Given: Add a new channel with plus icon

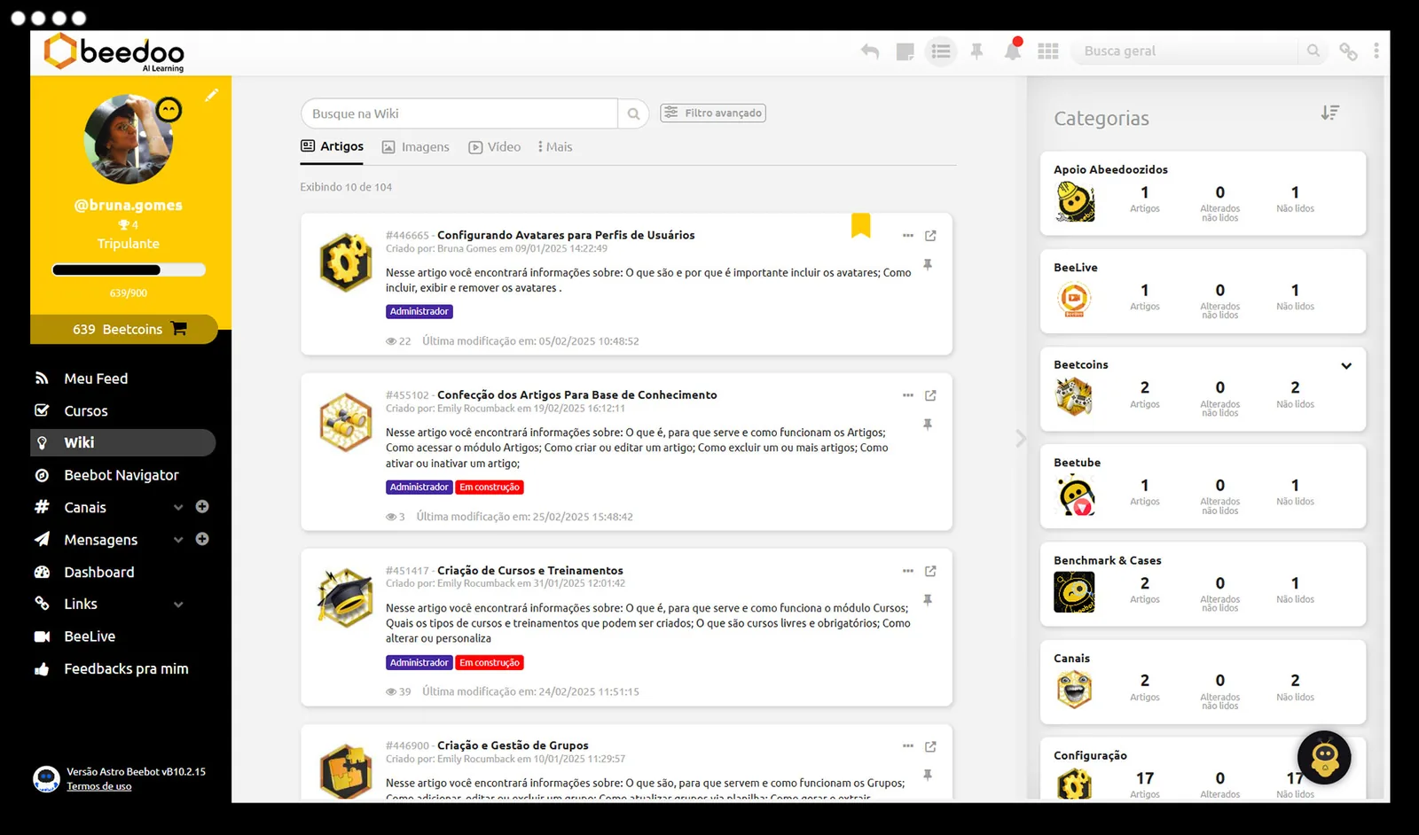Looking at the screenshot, I should pyautogui.click(x=202, y=507).
